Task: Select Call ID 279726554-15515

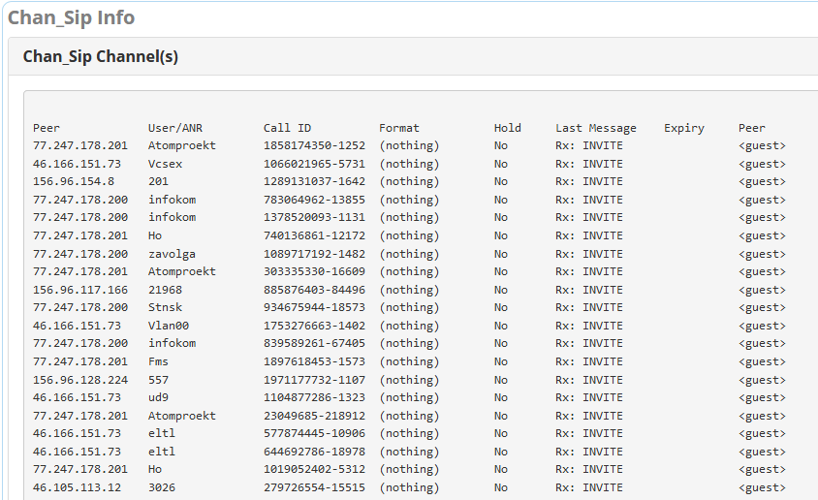Action: pyautogui.click(x=314, y=487)
